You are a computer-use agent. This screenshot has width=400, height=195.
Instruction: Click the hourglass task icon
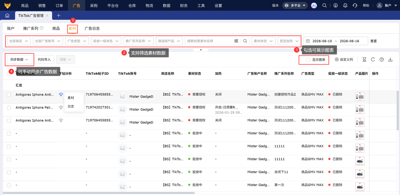click(364, 59)
